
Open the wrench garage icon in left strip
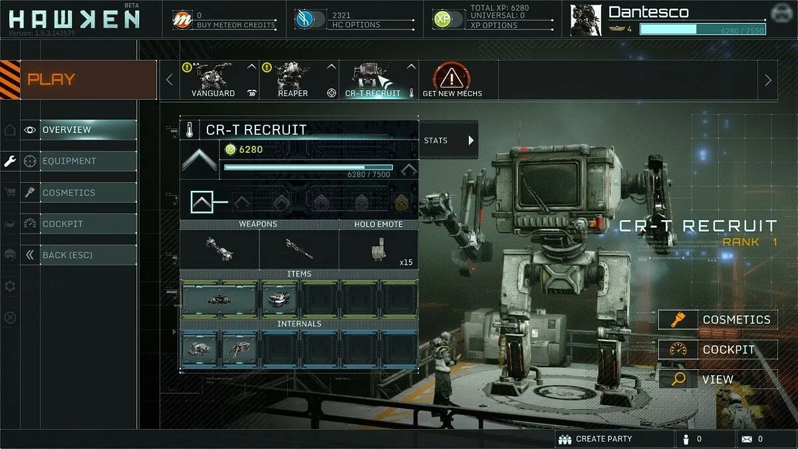click(10, 161)
